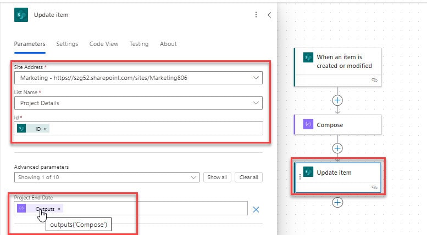The image size is (427, 235).
Task: Open the Code View tab
Action: pos(104,44)
